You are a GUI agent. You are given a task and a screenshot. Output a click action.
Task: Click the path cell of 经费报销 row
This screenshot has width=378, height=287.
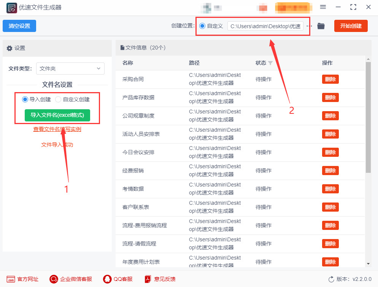[214, 171]
